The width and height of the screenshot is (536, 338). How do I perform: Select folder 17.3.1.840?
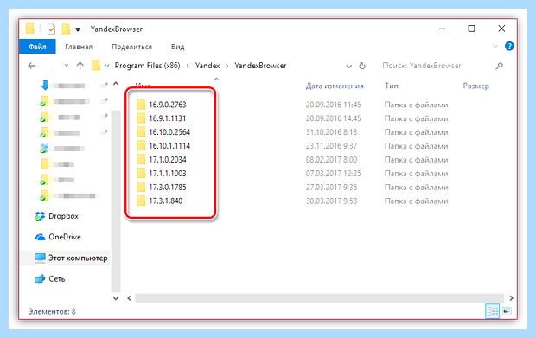pyautogui.click(x=166, y=201)
